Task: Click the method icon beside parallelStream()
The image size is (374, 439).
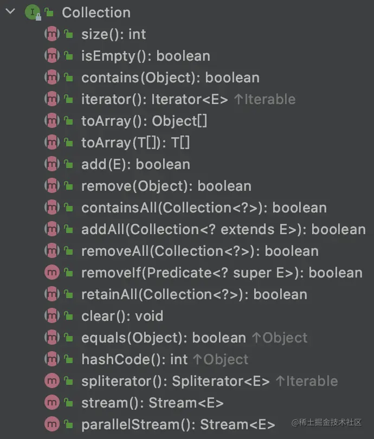Action: (x=51, y=424)
